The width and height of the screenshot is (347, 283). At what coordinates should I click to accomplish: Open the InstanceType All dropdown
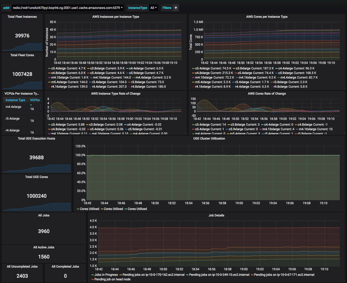153,7
